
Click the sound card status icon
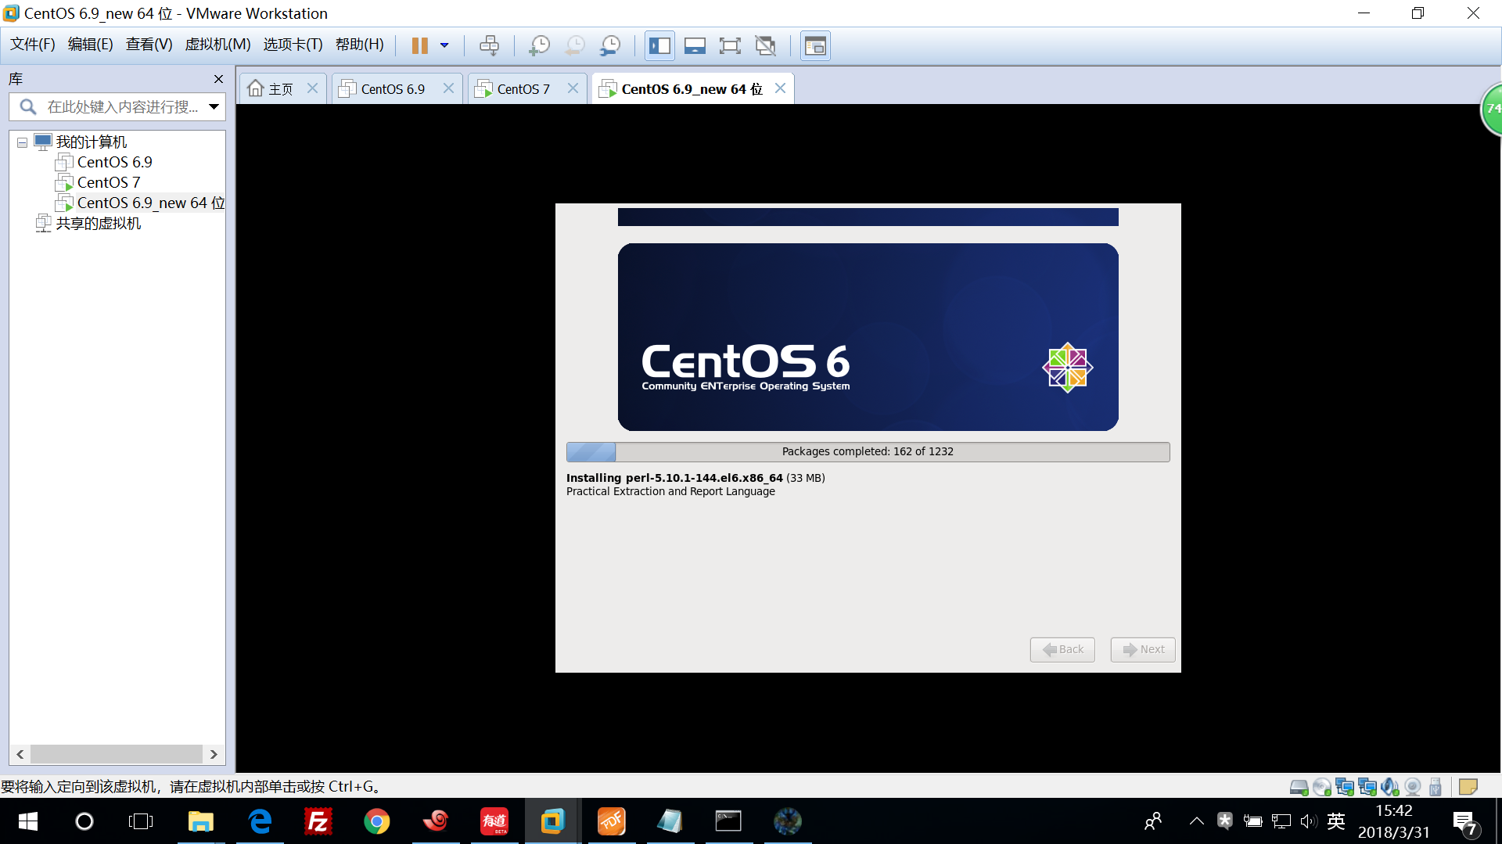[x=1390, y=787]
